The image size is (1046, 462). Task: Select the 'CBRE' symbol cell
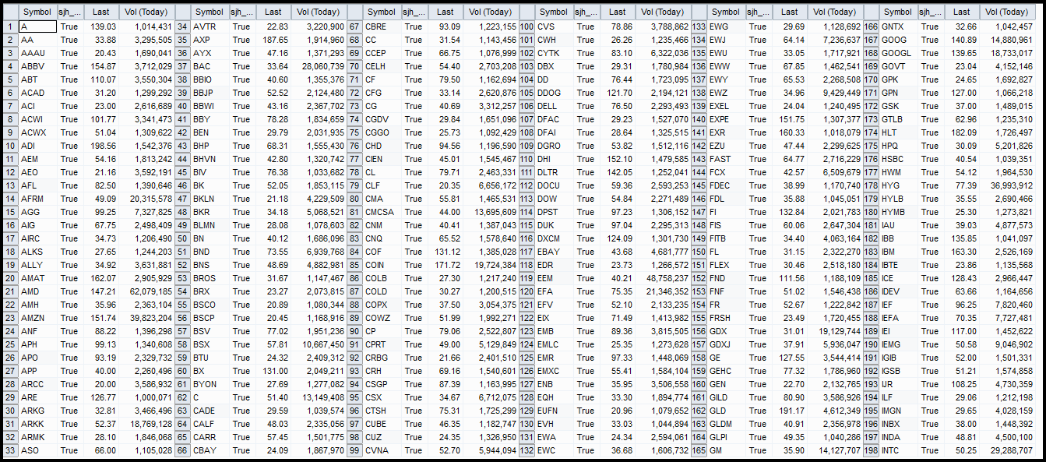(x=382, y=26)
